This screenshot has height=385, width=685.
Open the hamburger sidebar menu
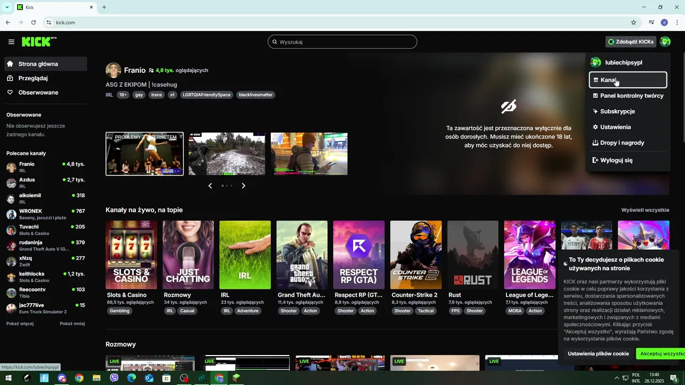click(11, 42)
